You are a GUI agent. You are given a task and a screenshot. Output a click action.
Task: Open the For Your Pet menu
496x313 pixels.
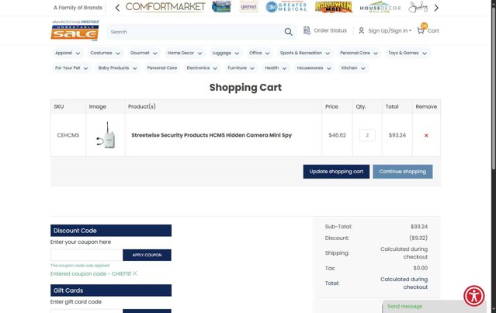[x=71, y=68]
